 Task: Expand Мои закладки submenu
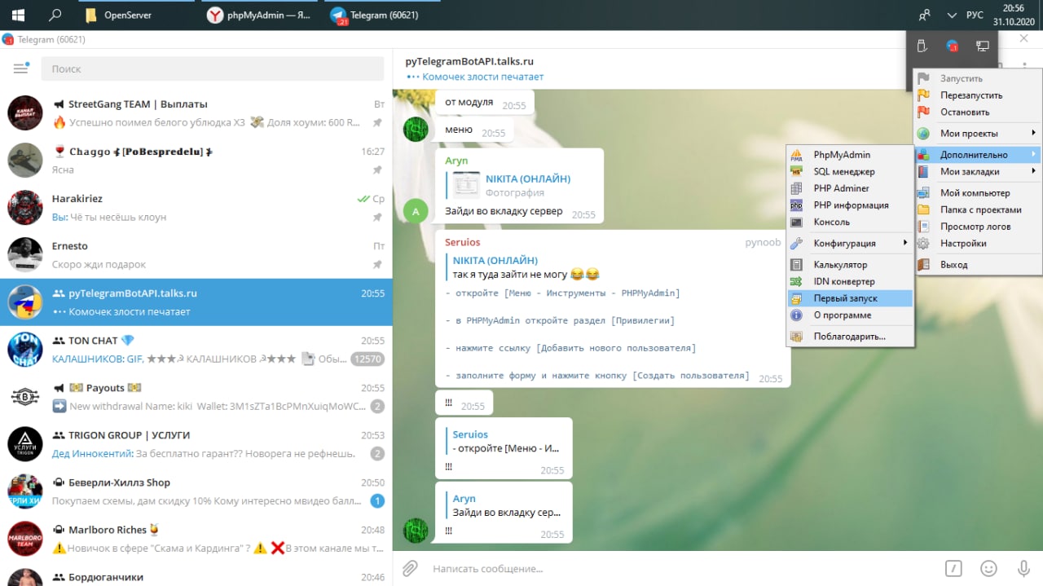977,171
